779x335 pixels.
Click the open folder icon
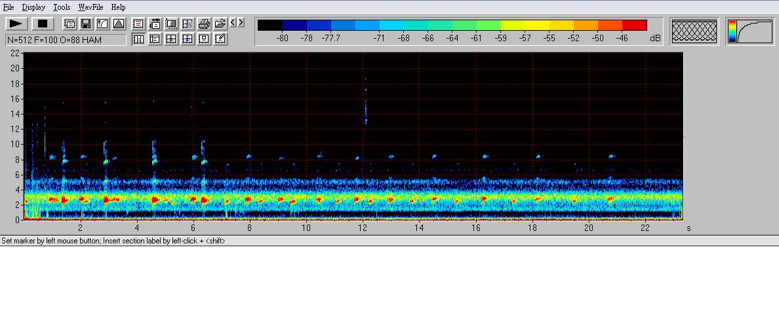click(x=220, y=24)
